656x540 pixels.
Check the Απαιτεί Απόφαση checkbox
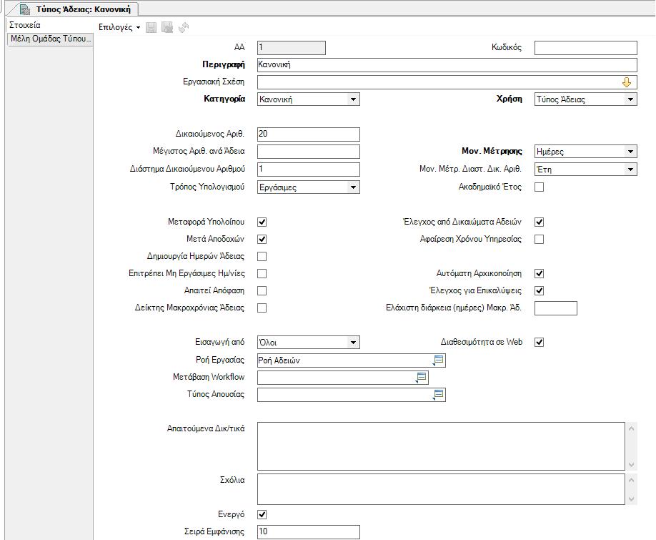[x=262, y=290]
